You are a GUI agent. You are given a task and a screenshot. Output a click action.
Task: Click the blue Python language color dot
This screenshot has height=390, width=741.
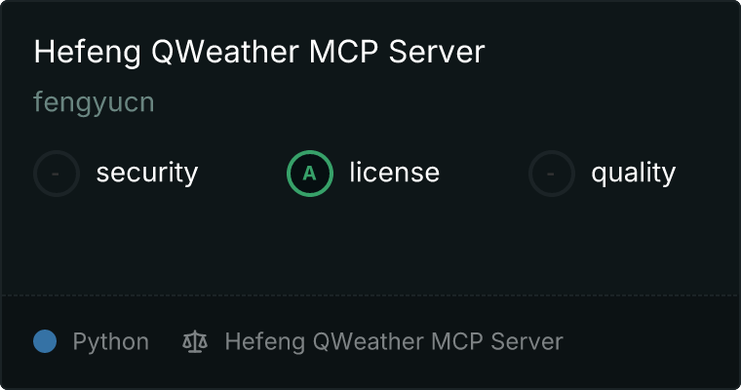(x=45, y=341)
